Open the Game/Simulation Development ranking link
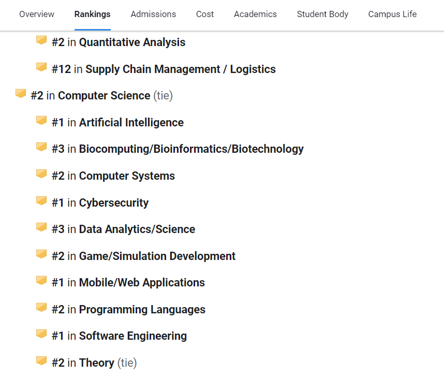The image size is (444, 376). pos(157,256)
